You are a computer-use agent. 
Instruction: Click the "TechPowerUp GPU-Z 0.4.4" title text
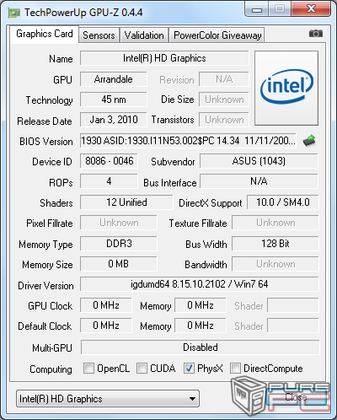pos(83,13)
